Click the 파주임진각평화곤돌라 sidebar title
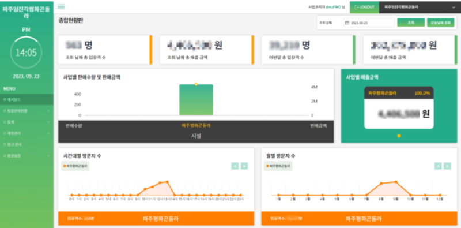The image size is (461, 228). click(x=26, y=13)
